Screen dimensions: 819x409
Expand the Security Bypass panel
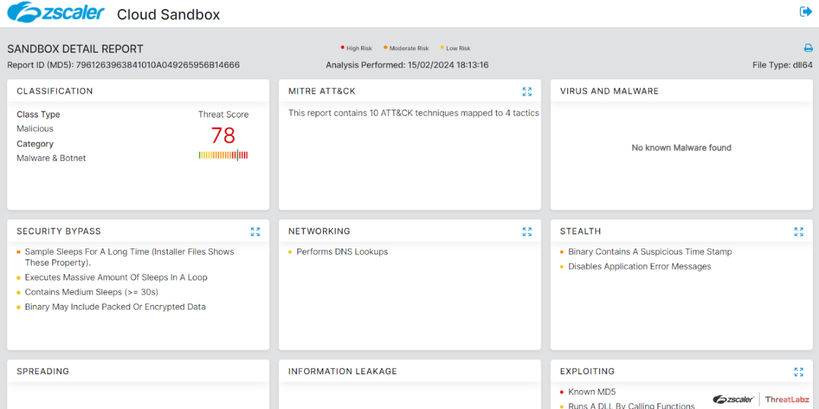tap(256, 232)
